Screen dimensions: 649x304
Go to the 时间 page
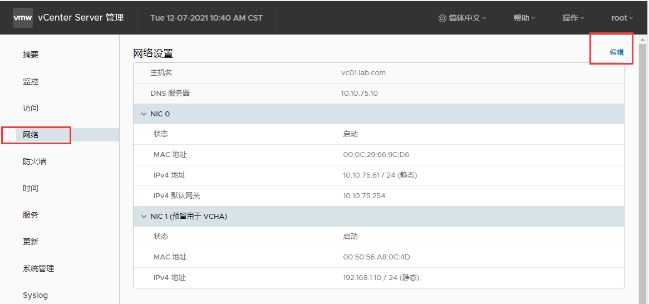(31, 188)
